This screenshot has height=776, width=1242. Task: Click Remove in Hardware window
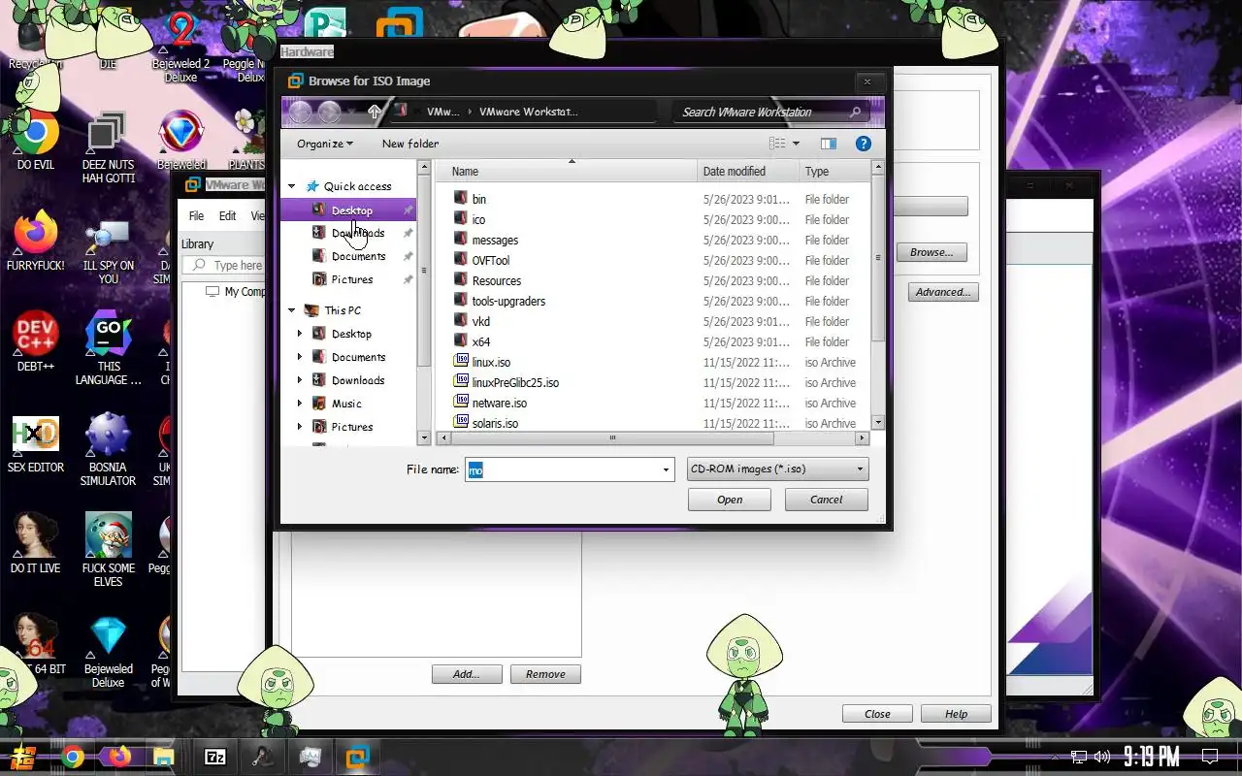[545, 674]
